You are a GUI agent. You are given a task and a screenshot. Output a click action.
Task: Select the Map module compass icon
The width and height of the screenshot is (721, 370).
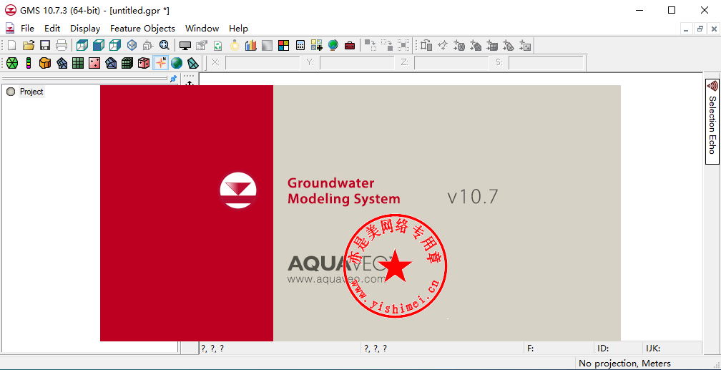[160, 62]
